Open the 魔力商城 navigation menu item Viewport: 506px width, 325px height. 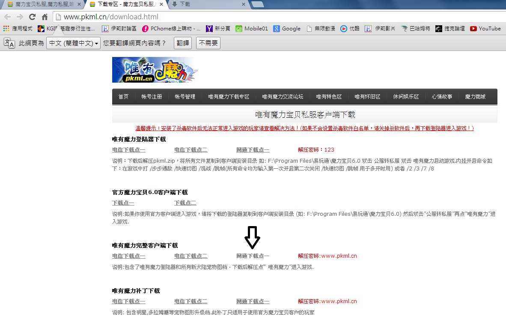pos(475,97)
